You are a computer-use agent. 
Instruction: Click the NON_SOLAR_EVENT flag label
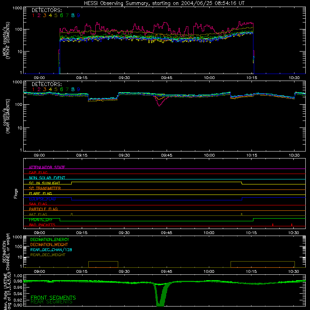click(x=47, y=178)
